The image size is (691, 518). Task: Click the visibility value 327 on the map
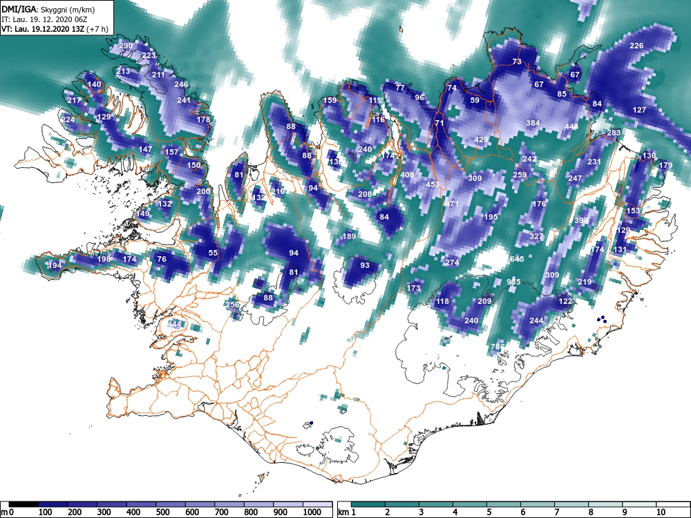[x=536, y=236]
